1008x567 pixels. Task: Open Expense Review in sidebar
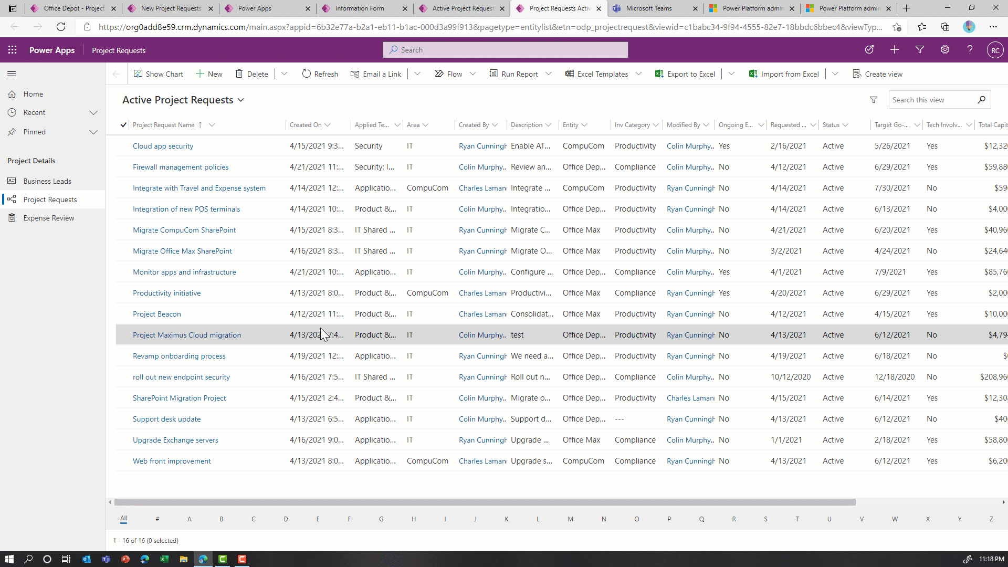(x=52, y=218)
